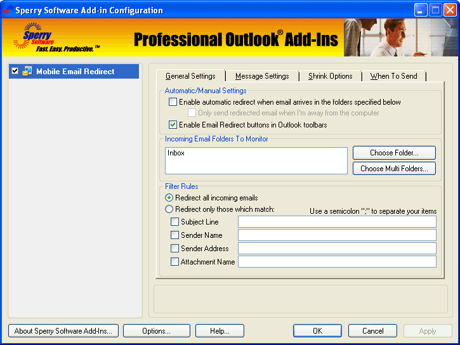This screenshot has height=345, width=460.
Task: Click the Cancel button
Action: (372, 331)
